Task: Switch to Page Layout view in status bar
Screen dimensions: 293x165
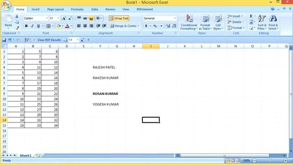Action: point(233,160)
